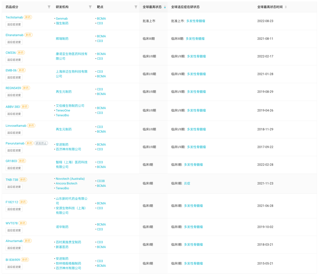
Task: Select 全球适应症在研状态 column header
Action: point(185,7)
